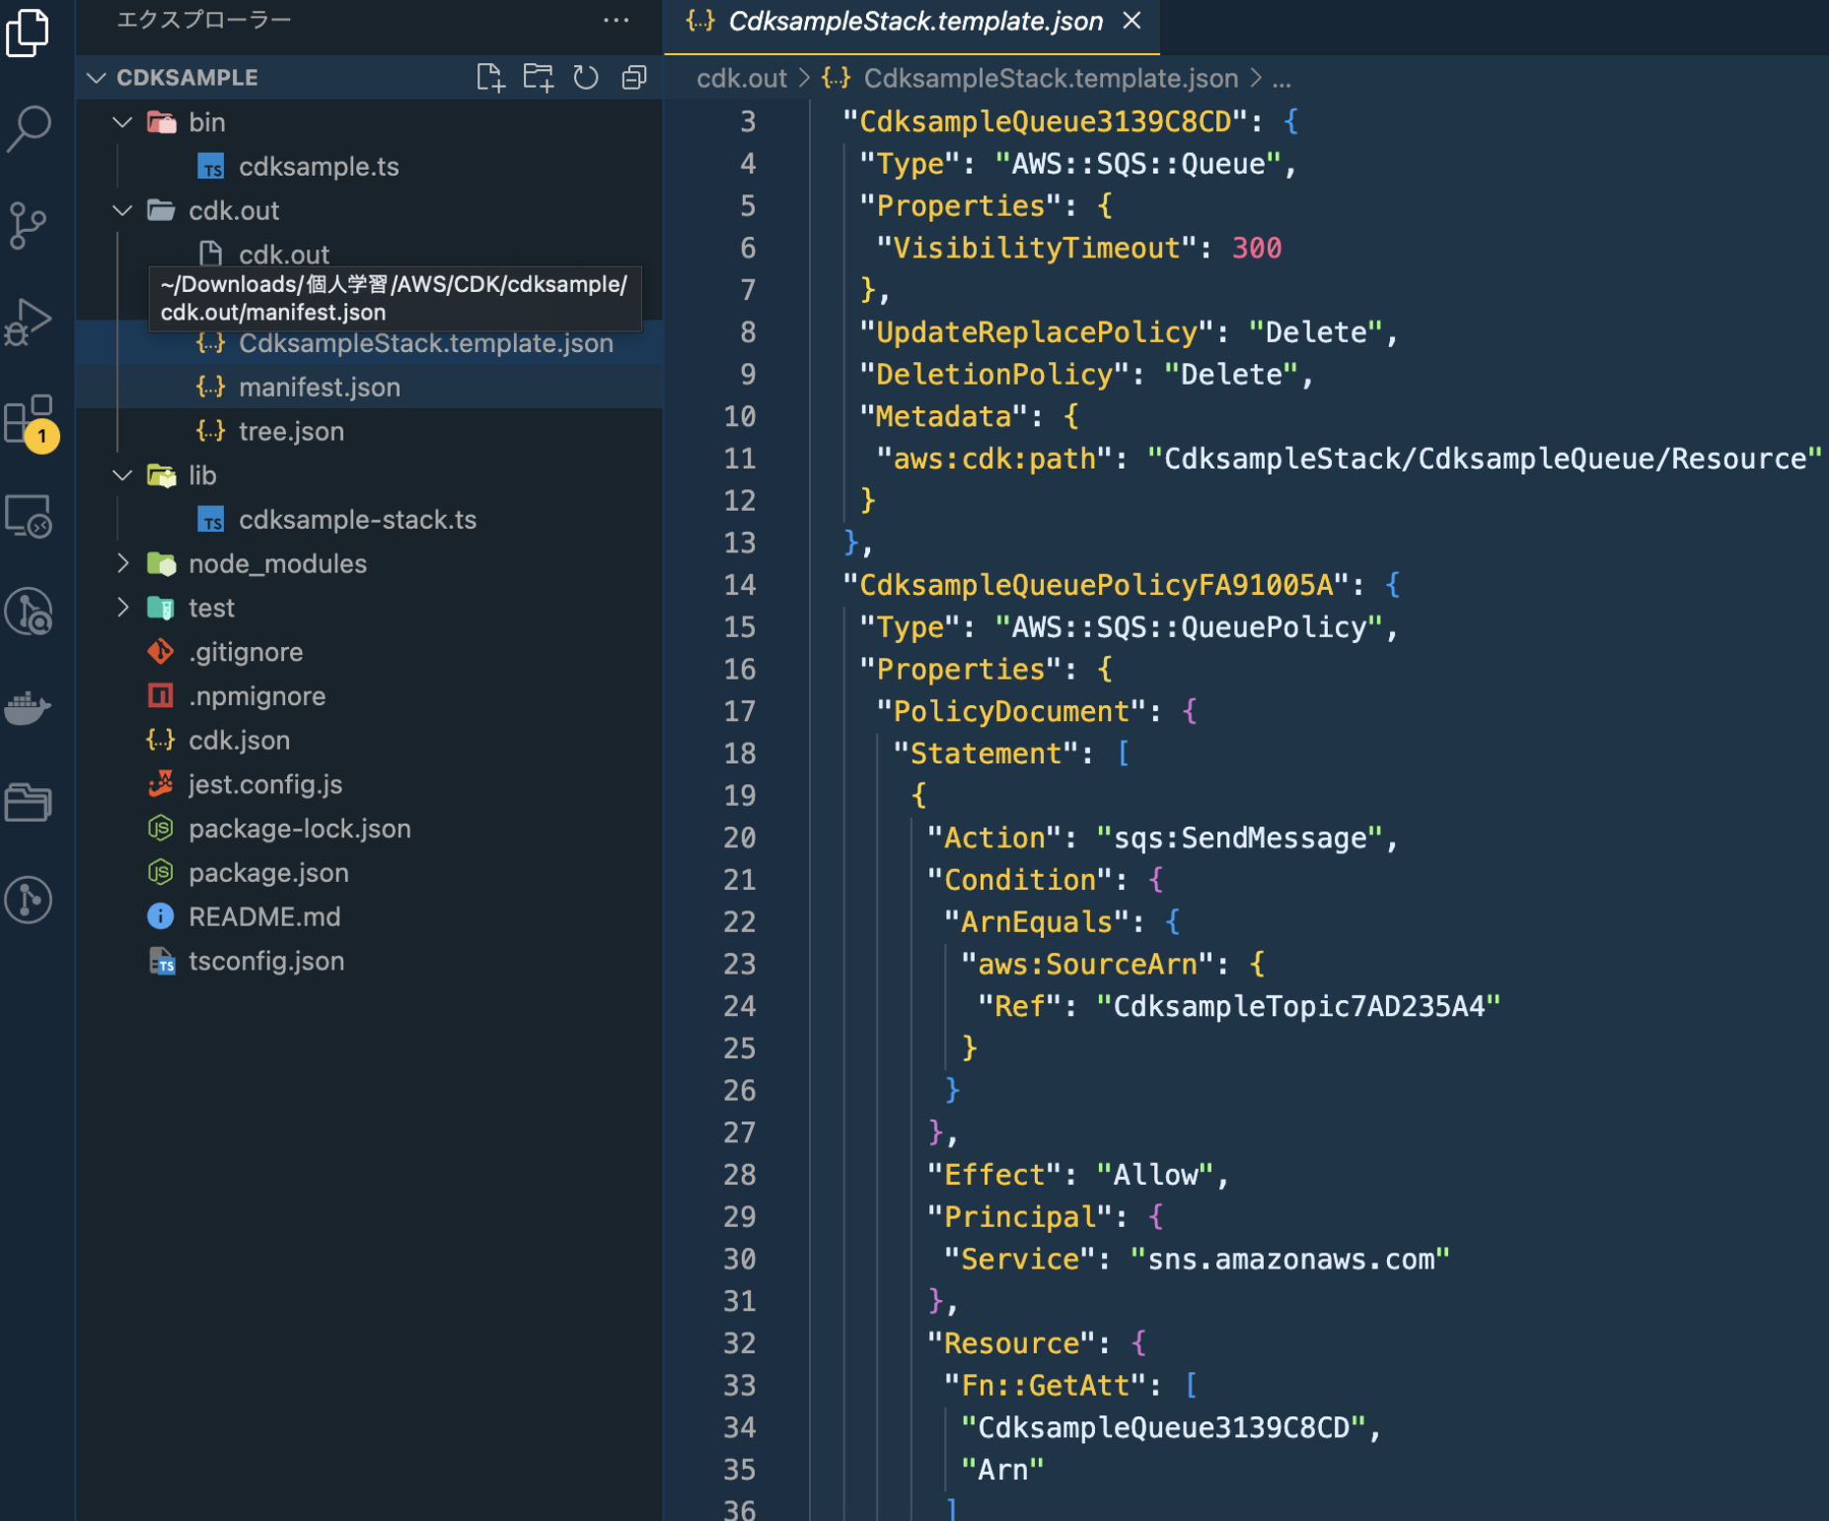
Task: Open the Search view in activity bar
Action: click(30, 127)
